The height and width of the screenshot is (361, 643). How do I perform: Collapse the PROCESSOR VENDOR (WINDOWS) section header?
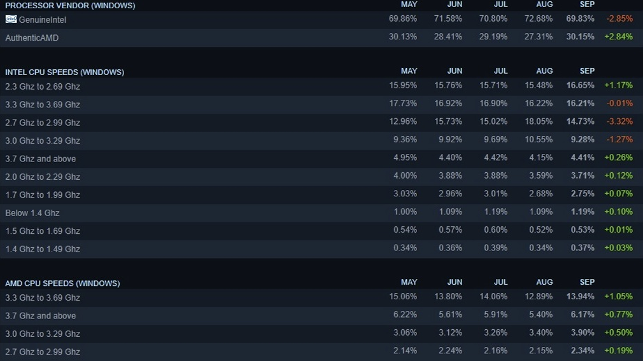[70, 6]
